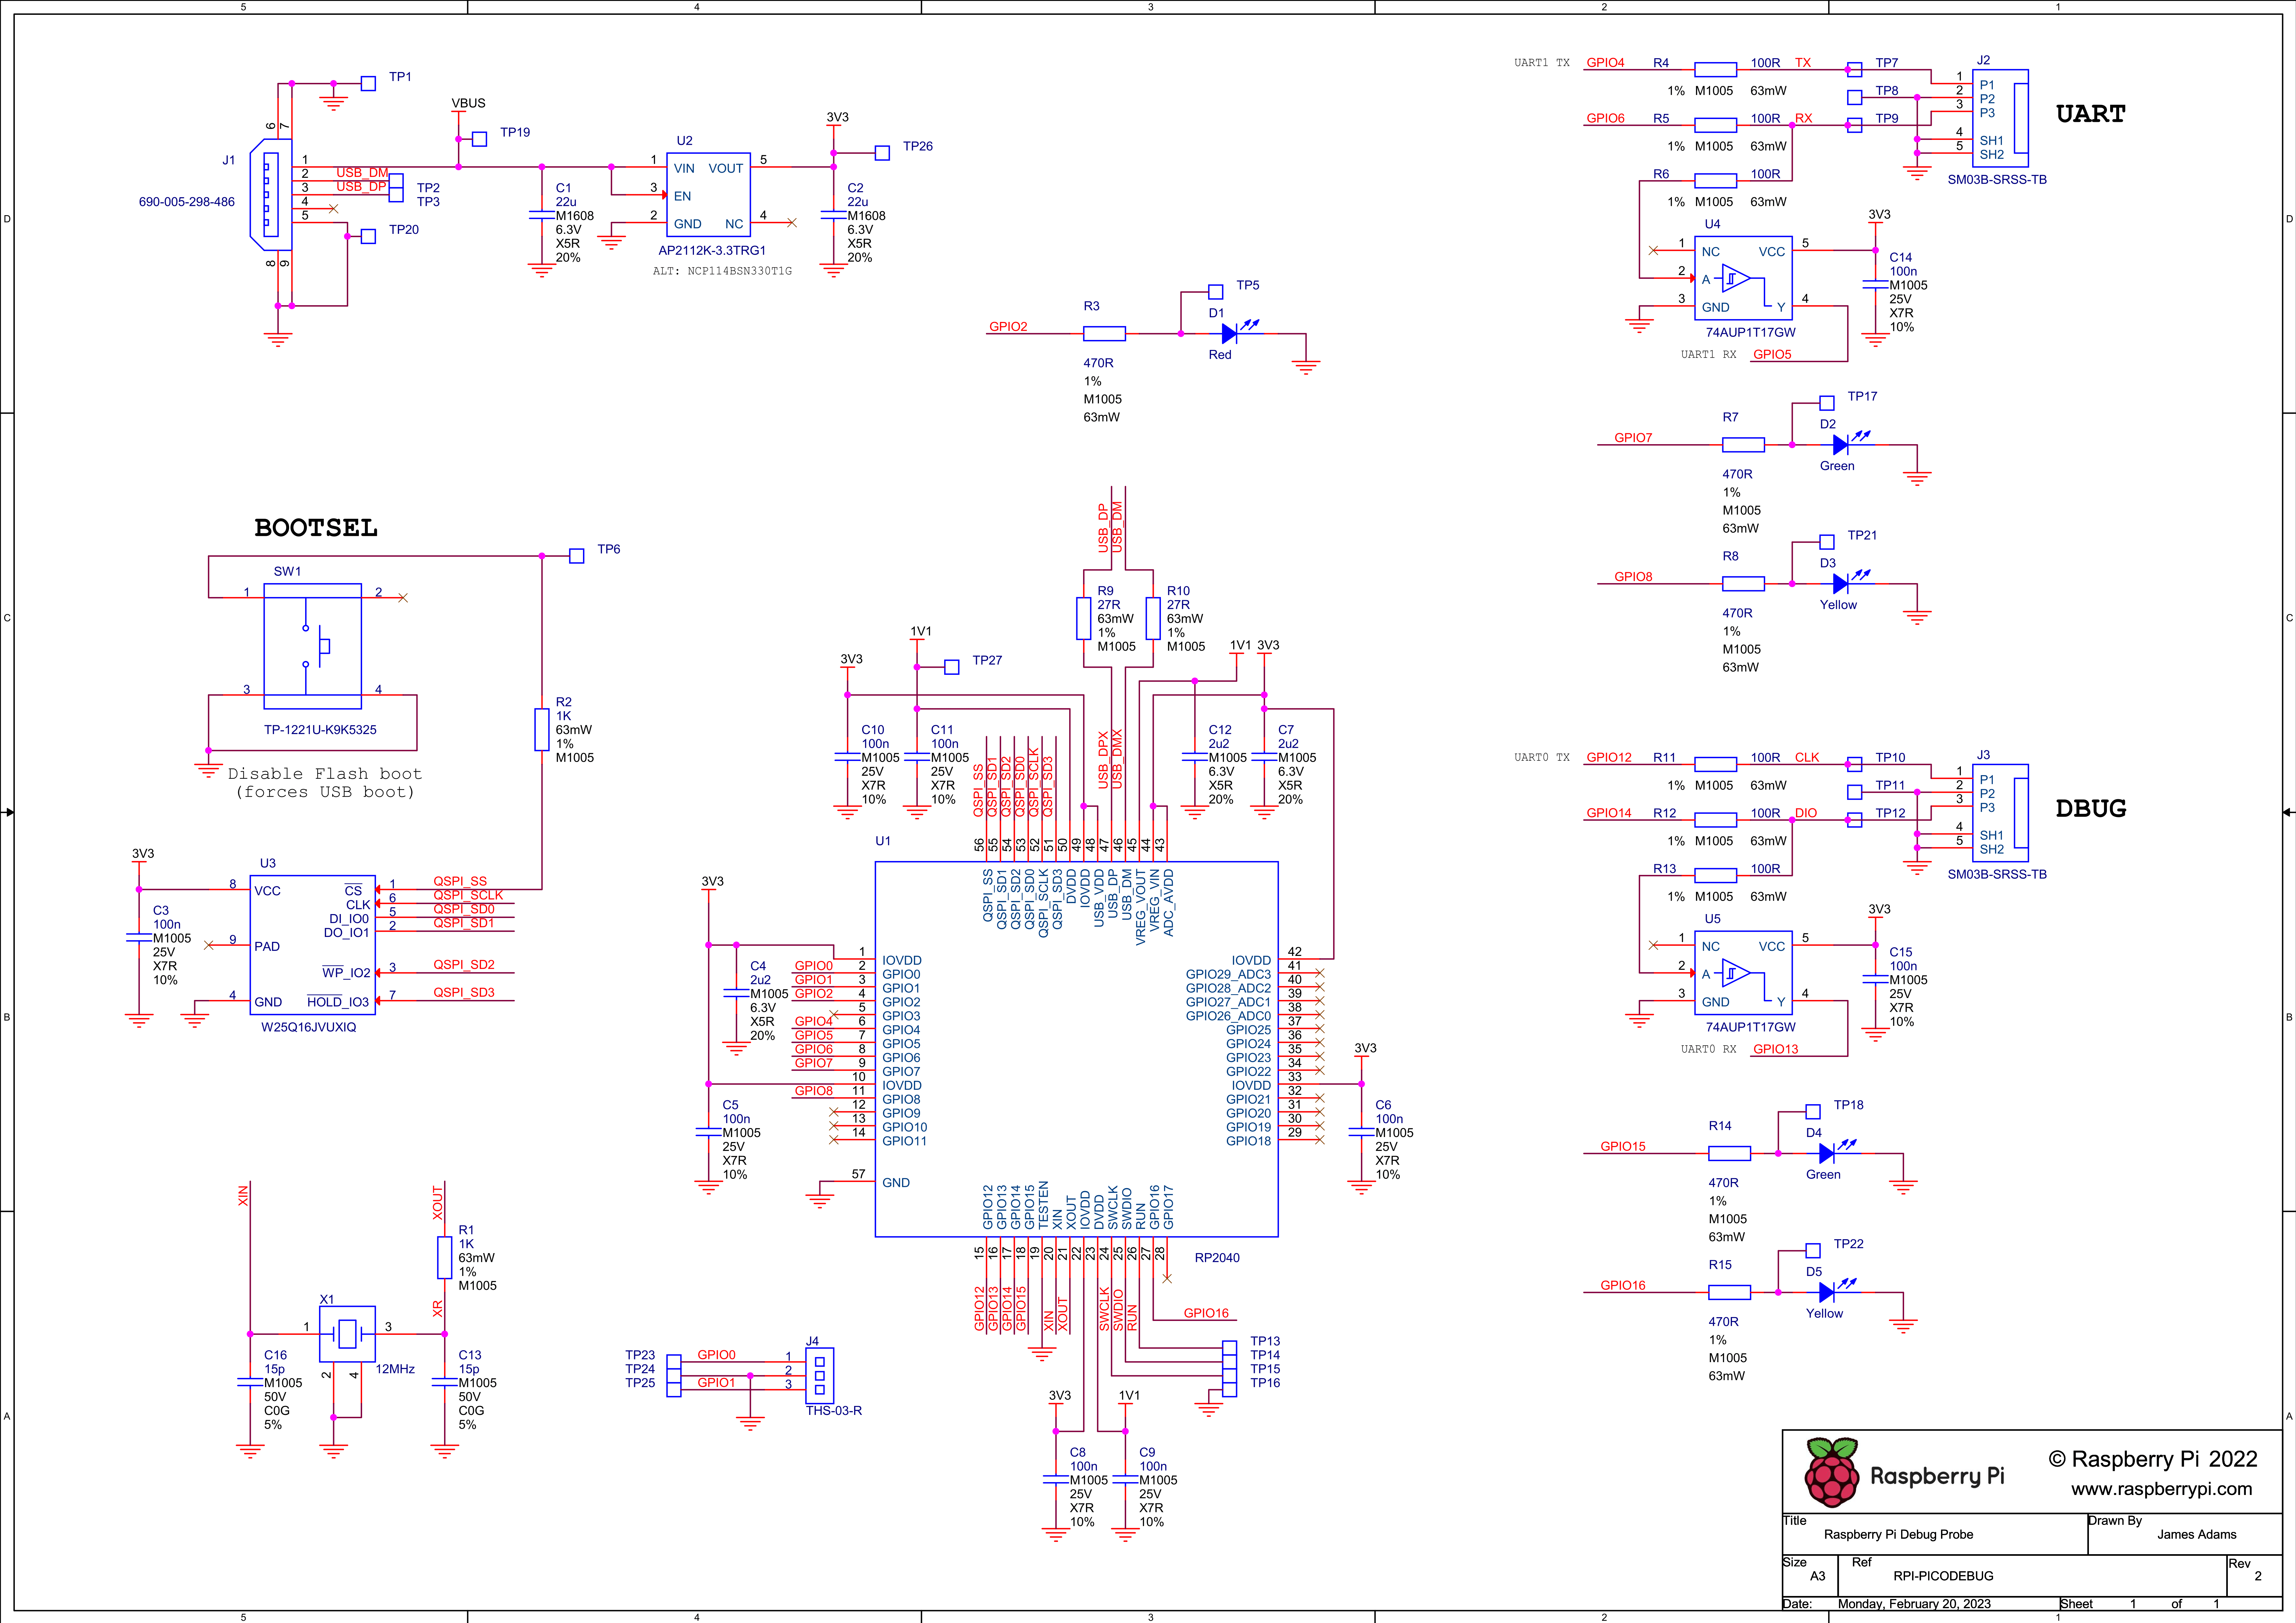Select the '© Raspberry Pi 2022' copyright text
This screenshot has width=2296, height=1623.
point(2153,1459)
